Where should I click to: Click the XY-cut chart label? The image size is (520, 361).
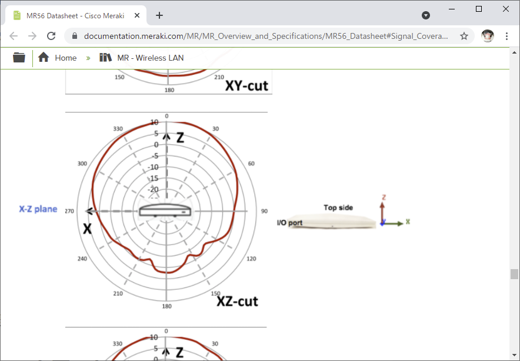[246, 85]
